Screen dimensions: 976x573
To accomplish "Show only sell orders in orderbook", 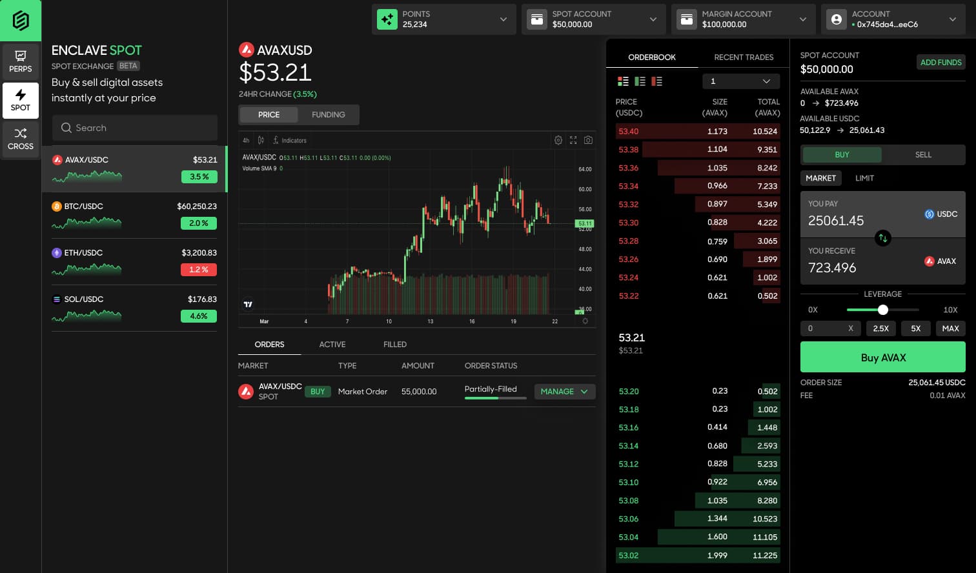I will (657, 81).
